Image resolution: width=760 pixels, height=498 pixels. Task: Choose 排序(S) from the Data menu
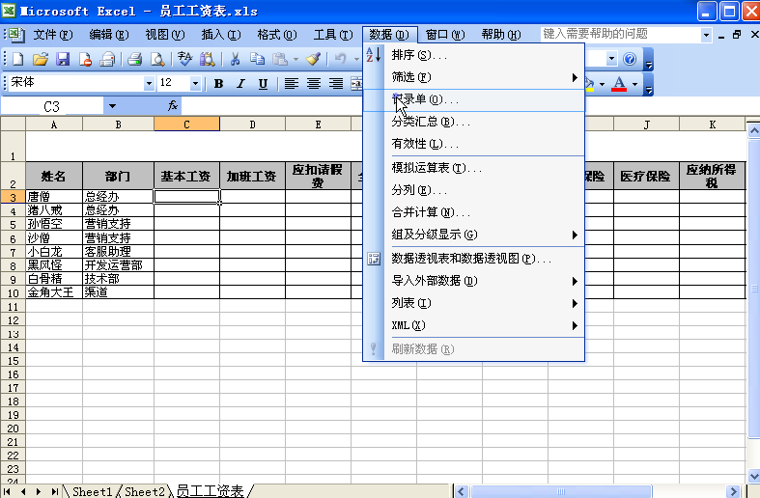tap(473, 55)
